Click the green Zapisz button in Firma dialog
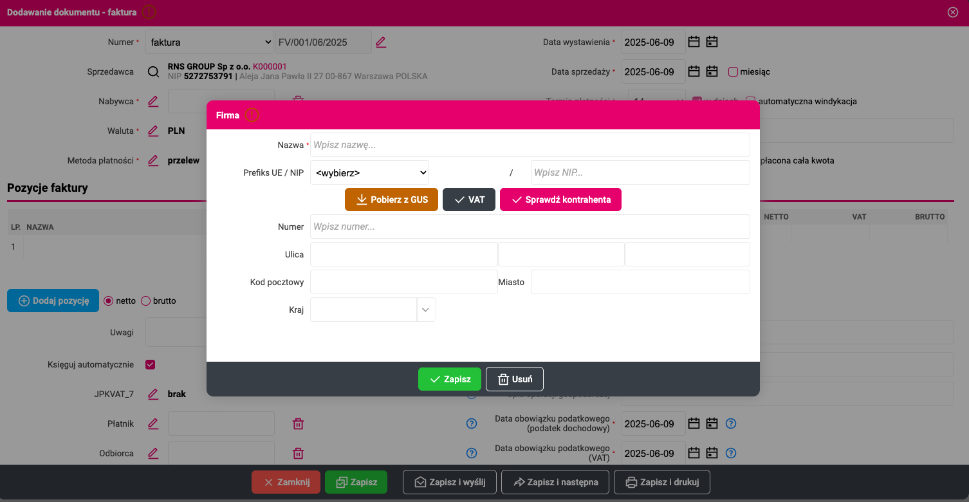Screen dimensions: 969x502 coord(450,379)
